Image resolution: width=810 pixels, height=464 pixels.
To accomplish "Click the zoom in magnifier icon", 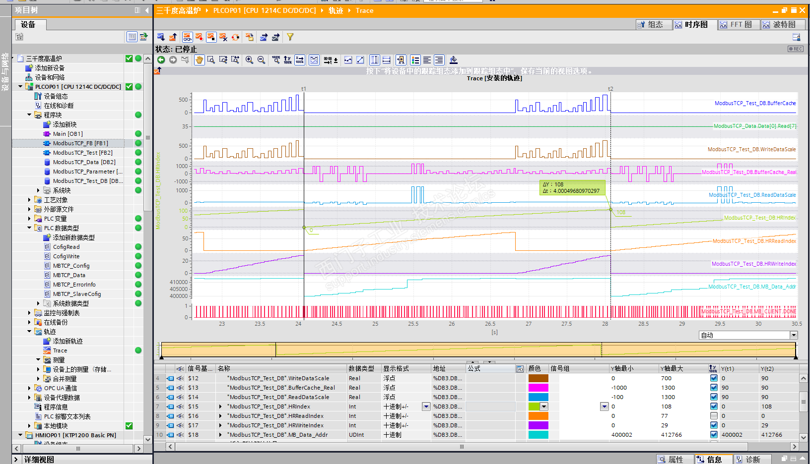I will click(x=249, y=60).
